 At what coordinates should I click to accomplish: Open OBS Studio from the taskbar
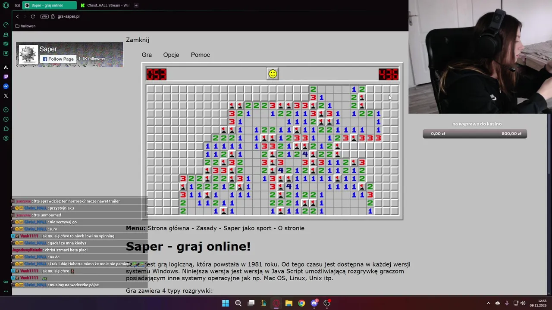pyautogui.click(x=327, y=303)
